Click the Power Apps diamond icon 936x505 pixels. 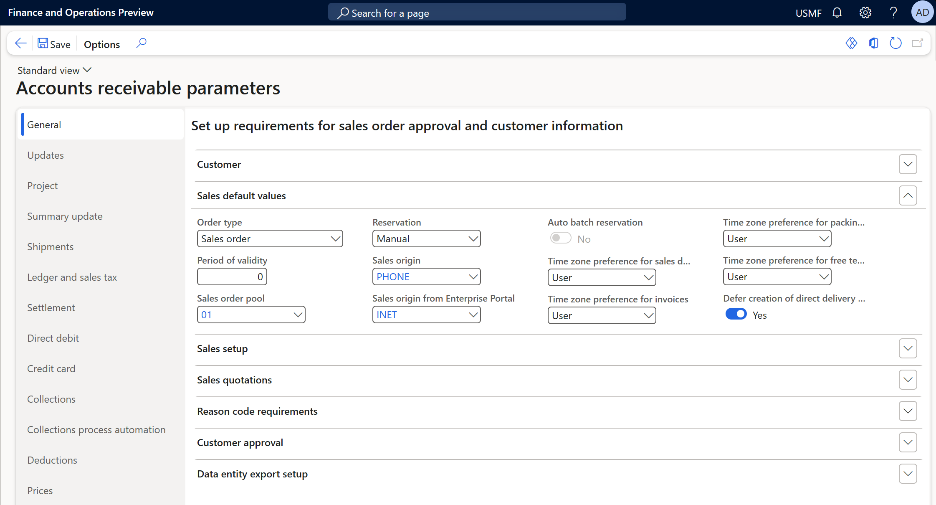(x=851, y=43)
